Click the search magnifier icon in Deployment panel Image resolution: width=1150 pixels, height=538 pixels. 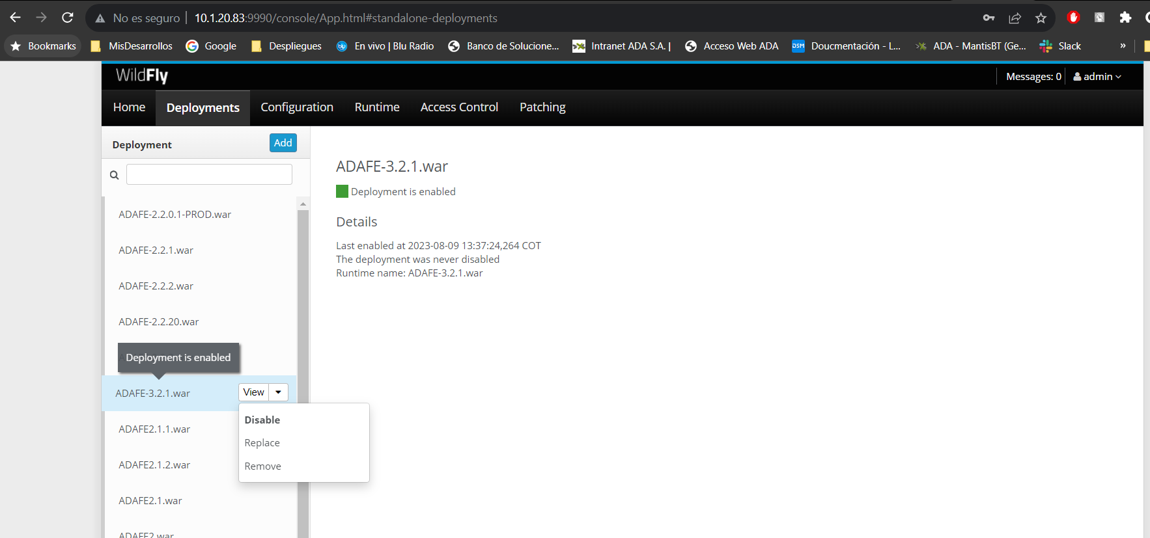point(115,175)
